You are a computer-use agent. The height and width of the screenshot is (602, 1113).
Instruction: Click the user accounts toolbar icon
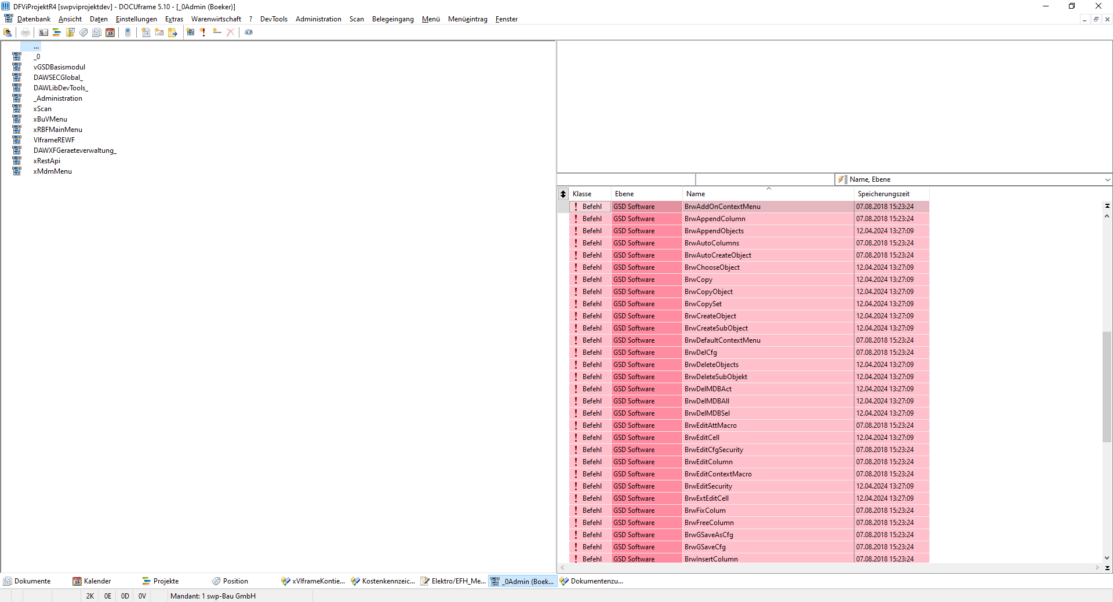point(8,32)
